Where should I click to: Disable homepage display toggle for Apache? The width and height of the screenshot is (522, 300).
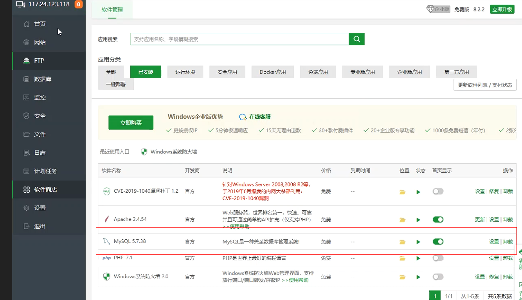click(438, 219)
